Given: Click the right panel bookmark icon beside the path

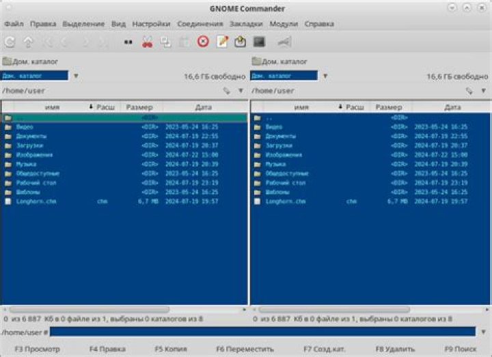Looking at the screenshot, I should [x=469, y=91].
